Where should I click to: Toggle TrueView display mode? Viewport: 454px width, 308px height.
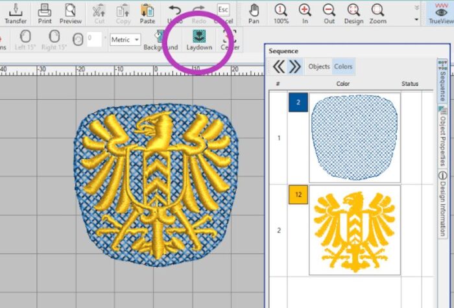point(441,13)
